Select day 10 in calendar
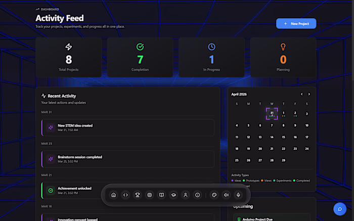The width and height of the screenshot is (354, 221). [x=307, y=125]
